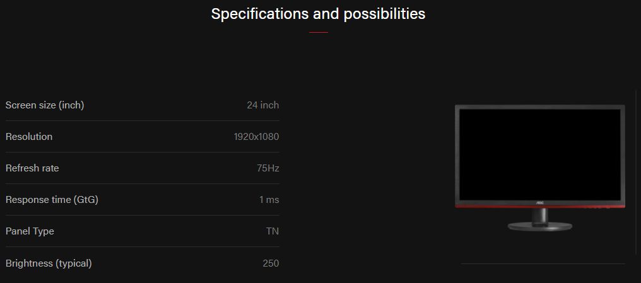Screen dimensions: 641x283
Task: Click the red stripe on the monitor's bottom bezel
Action: pos(492,206)
